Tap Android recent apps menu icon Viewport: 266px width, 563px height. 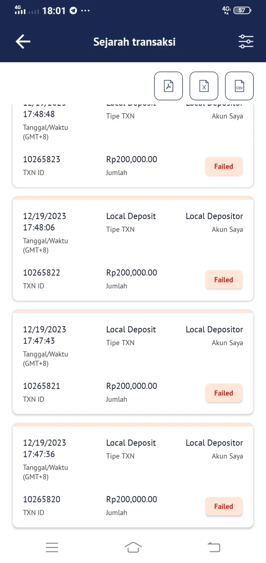point(52,547)
